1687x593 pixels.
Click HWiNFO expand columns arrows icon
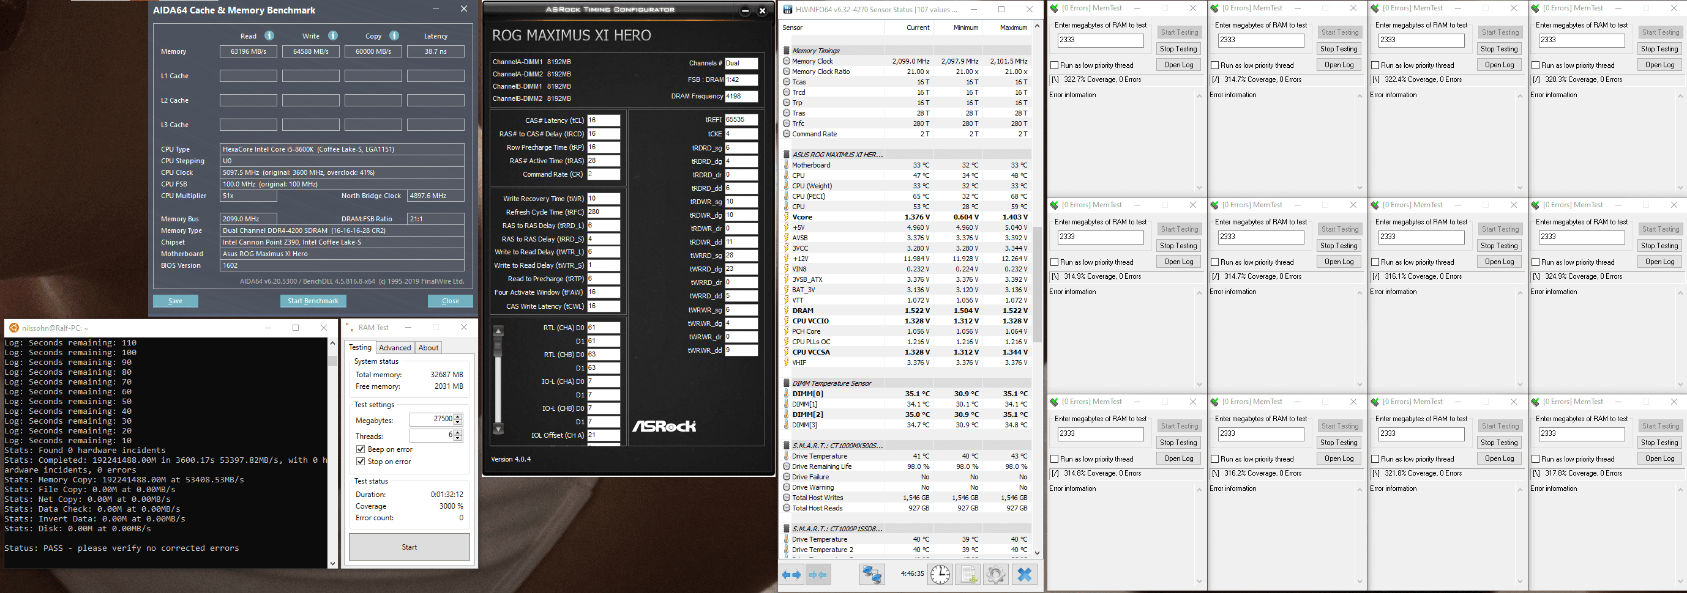pos(791,575)
